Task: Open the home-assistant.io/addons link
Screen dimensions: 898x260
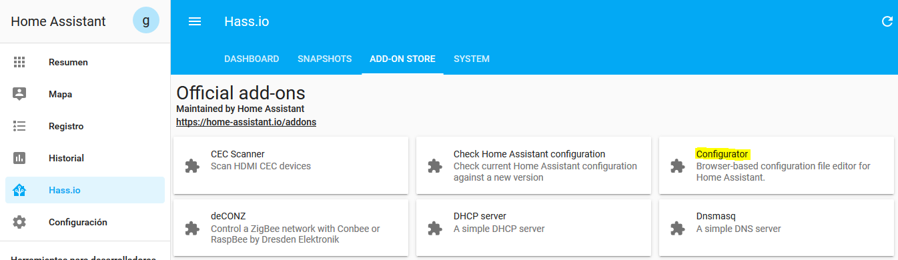Action: pyautogui.click(x=246, y=122)
